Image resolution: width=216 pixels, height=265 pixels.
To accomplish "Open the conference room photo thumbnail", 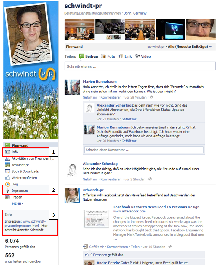I will pyautogui.click(x=140, y=29).
